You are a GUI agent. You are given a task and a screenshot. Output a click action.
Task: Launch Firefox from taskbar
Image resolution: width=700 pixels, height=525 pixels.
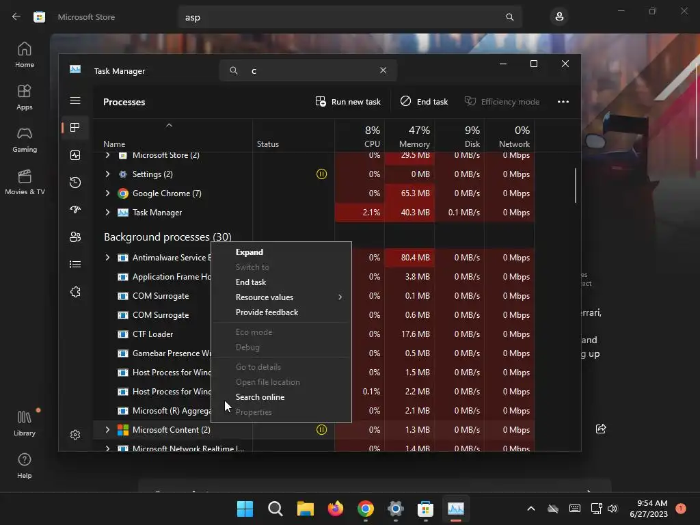coord(336,509)
